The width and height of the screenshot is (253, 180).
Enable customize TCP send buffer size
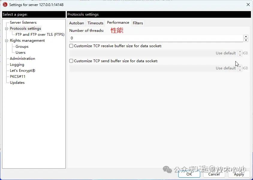[71, 61]
